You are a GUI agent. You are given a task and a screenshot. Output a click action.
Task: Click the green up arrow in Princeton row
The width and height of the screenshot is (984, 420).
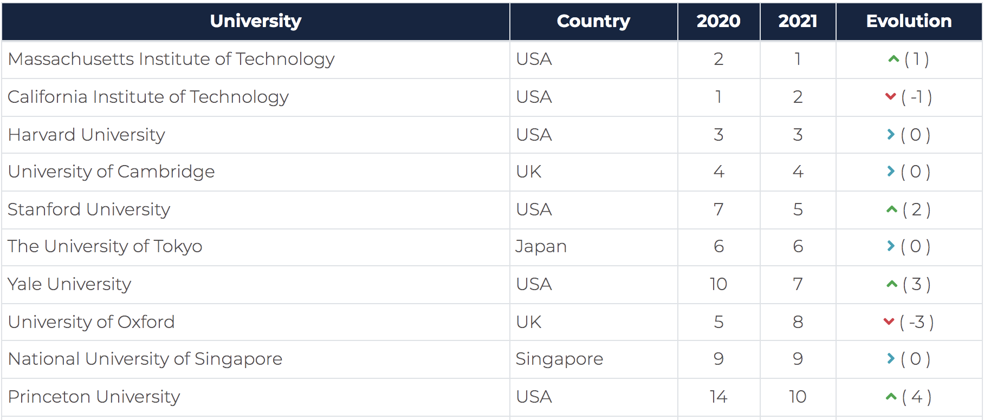pyautogui.click(x=891, y=397)
